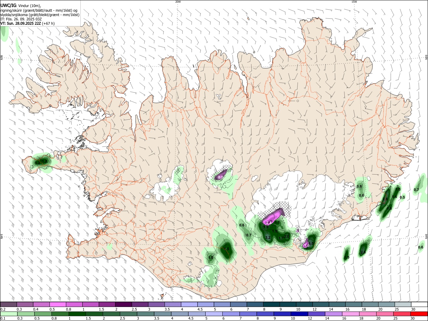Click the bright pink 0.5 swatch on upper scale
This screenshot has width=428, height=321.
coord(58,305)
